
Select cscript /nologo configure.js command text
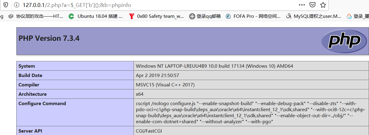click(251, 112)
